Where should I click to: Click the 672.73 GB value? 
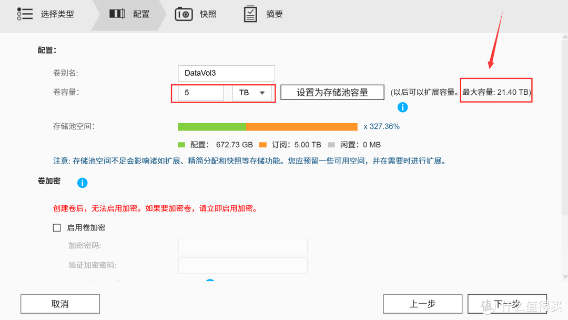[x=235, y=145]
